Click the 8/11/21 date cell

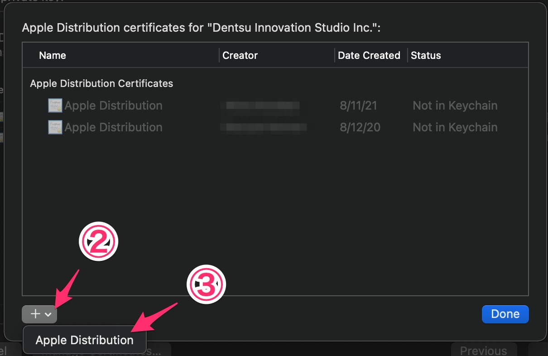(x=359, y=106)
